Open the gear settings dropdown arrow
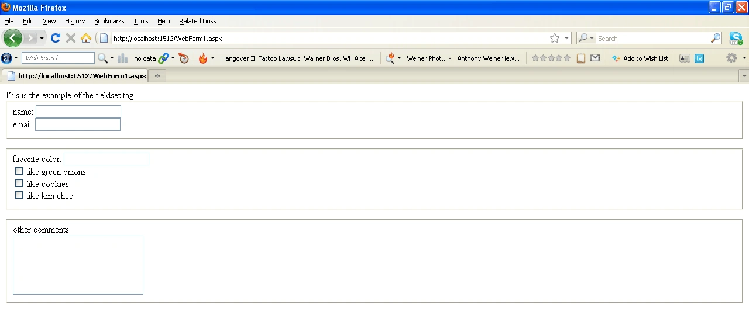The height and width of the screenshot is (322, 749). pyautogui.click(x=744, y=58)
